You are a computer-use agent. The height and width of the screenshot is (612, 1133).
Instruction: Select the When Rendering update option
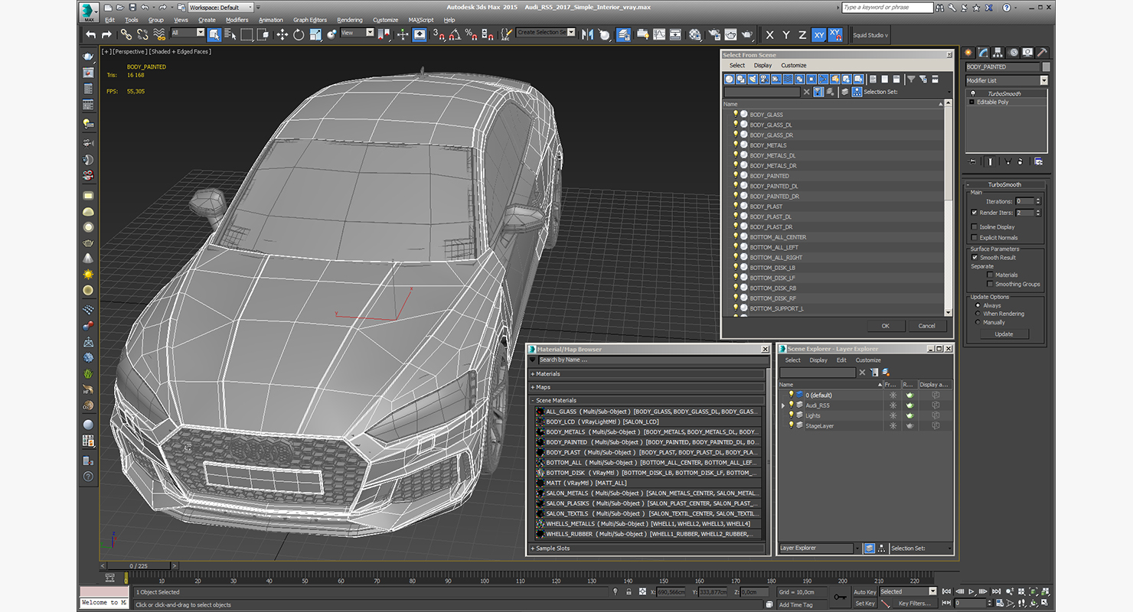(x=978, y=314)
